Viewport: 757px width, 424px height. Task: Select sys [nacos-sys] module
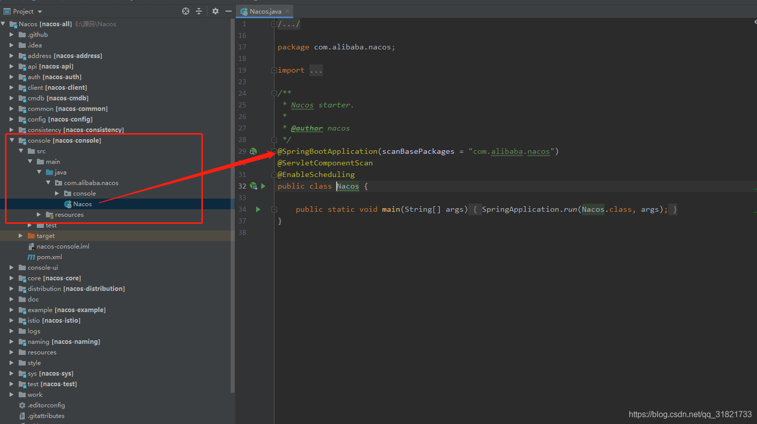[50, 374]
